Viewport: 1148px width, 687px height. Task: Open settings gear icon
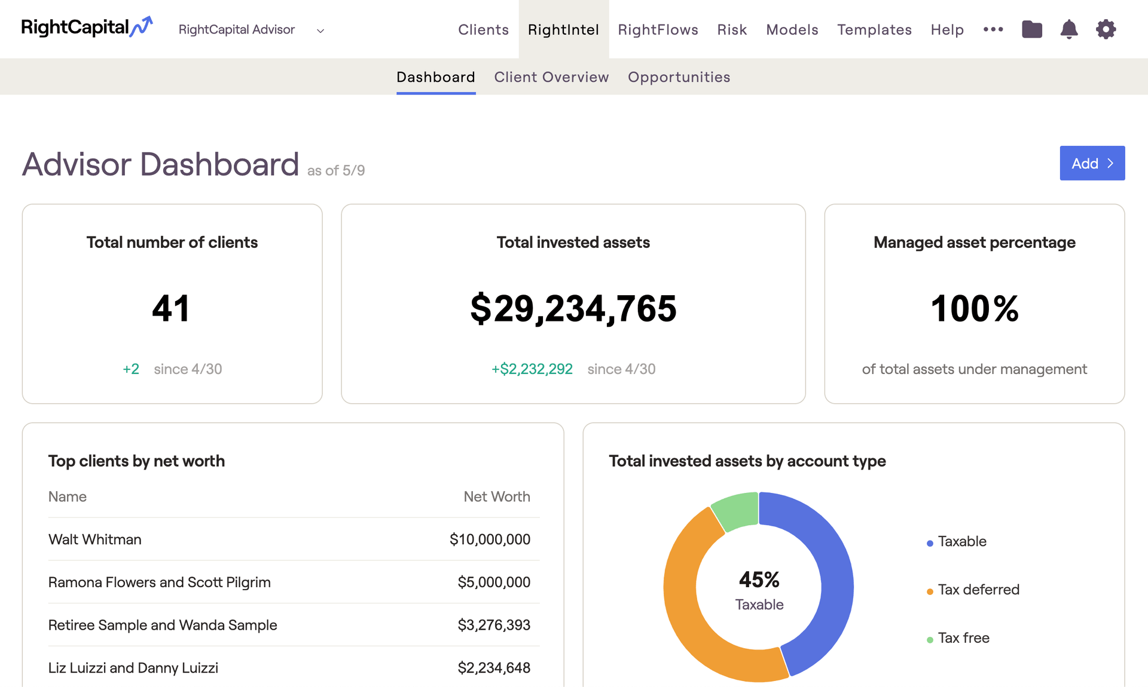pyautogui.click(x=1106, y=29)
